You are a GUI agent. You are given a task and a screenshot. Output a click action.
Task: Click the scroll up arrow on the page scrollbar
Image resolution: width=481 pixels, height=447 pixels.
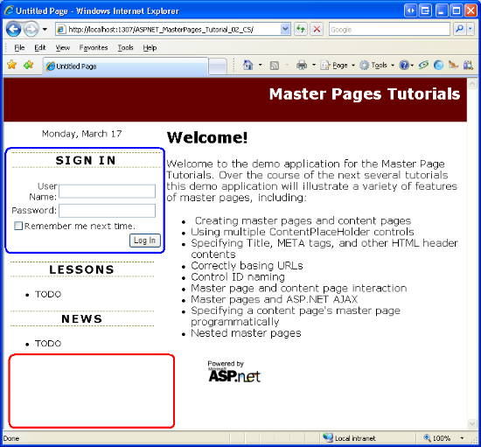pyautogui.click(x=471, y=83)
